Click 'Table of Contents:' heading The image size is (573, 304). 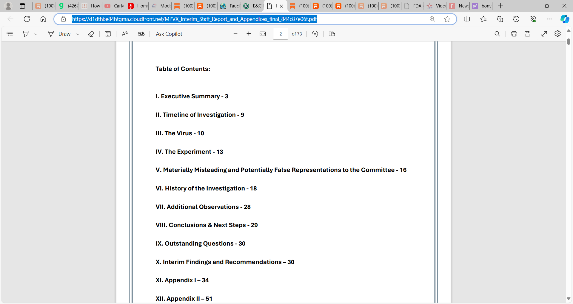click(183, 69)
